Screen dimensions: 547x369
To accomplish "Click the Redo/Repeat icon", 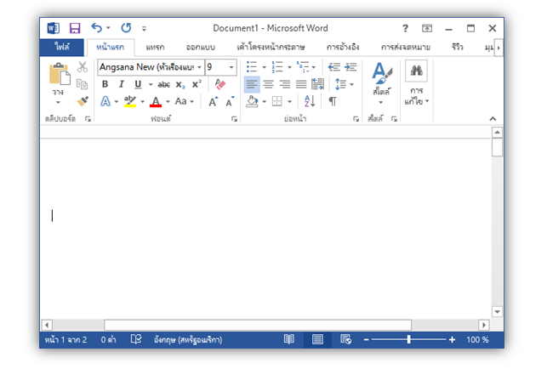I will point(126,27).
